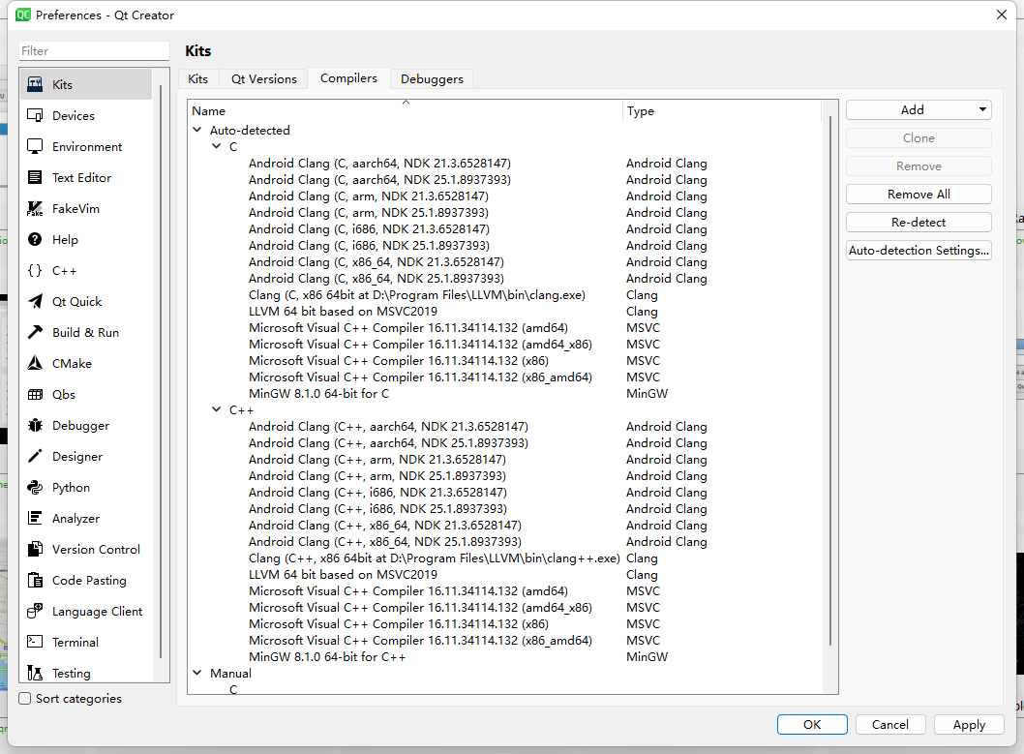1024x754 pixels.
Task: Select Android Clang (C++, aarch64, NDK 21.3.6528147)
Action: (388, 426)
